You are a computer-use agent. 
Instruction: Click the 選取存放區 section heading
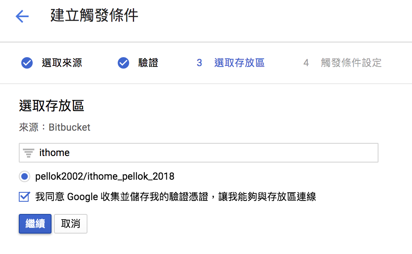coord(51,106)
